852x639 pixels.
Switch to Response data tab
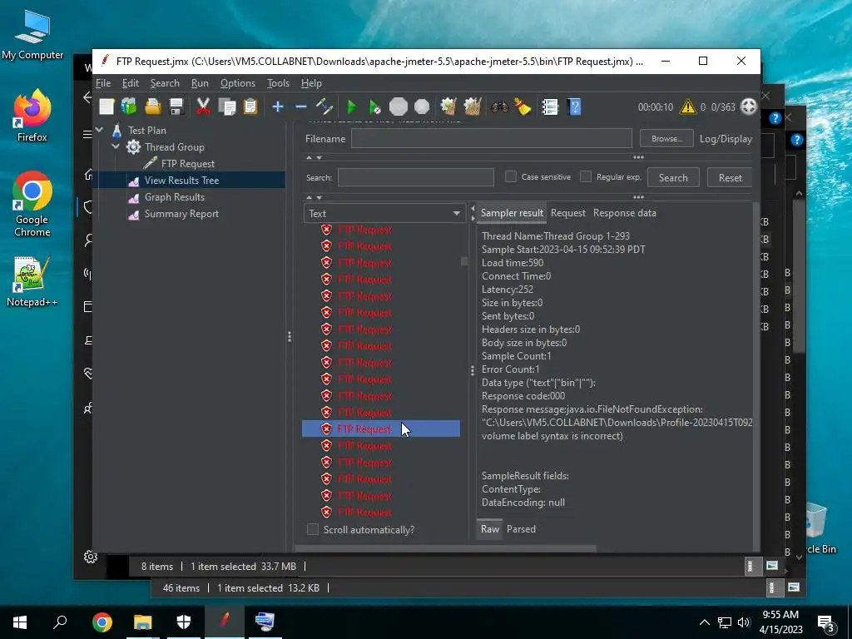624,213
